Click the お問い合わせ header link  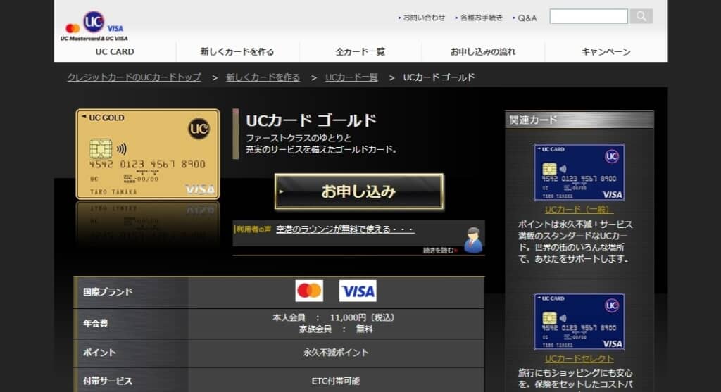pyautogui.click(x=424, y=18)
